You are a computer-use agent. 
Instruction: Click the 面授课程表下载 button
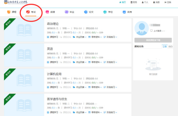pyautogui.click(x=153, y=40)
